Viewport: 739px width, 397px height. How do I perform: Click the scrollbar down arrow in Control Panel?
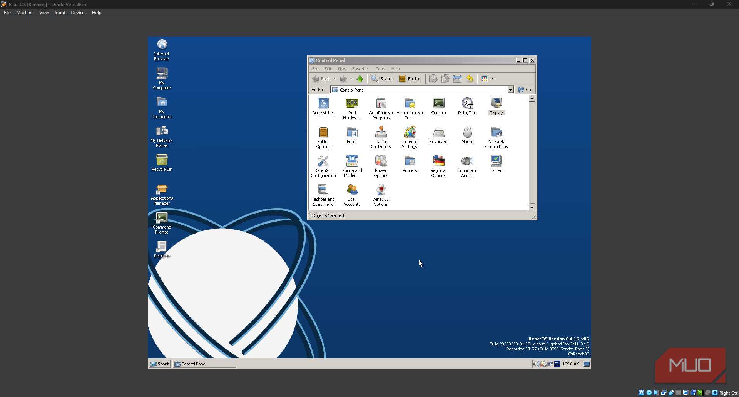pos(532,208)
